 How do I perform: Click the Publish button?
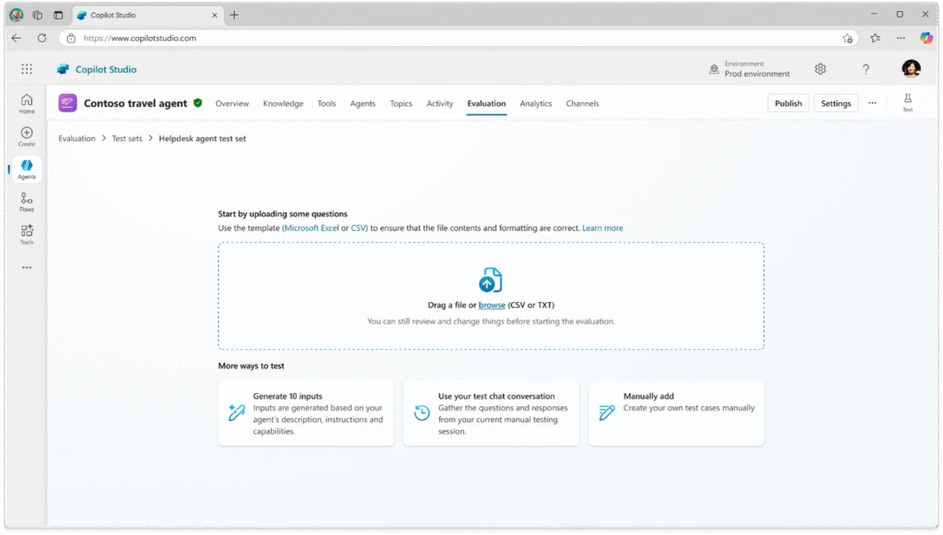point(788,102)
